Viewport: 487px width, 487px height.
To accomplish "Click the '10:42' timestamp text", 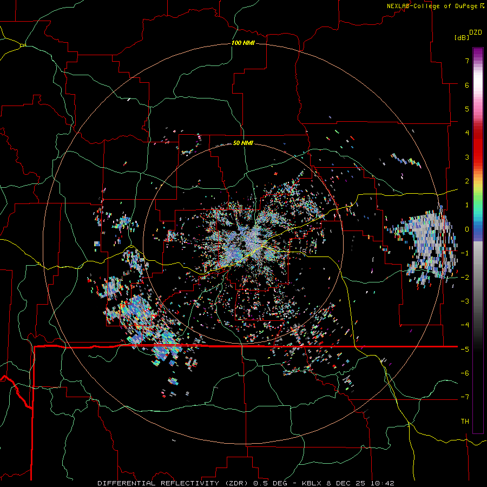I will click(383, 483).
